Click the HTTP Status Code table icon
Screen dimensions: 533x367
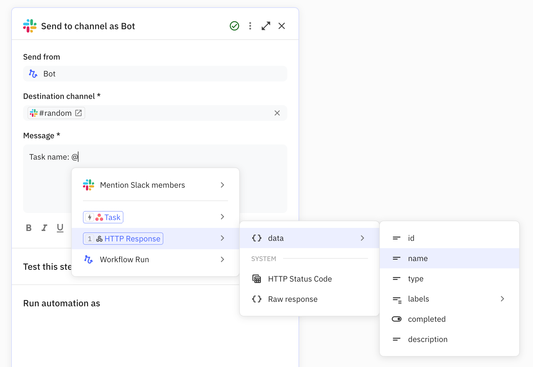(257, 279)
